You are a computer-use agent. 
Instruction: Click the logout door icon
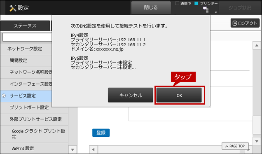click(x=234, y=23)
